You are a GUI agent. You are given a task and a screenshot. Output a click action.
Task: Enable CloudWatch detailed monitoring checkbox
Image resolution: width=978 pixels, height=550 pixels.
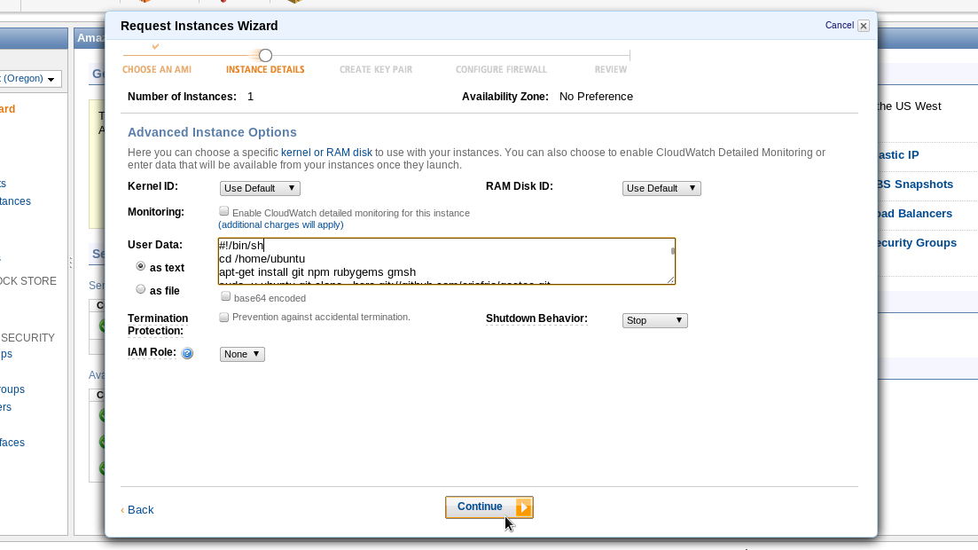pyautogui.click(x=224, y=212)
